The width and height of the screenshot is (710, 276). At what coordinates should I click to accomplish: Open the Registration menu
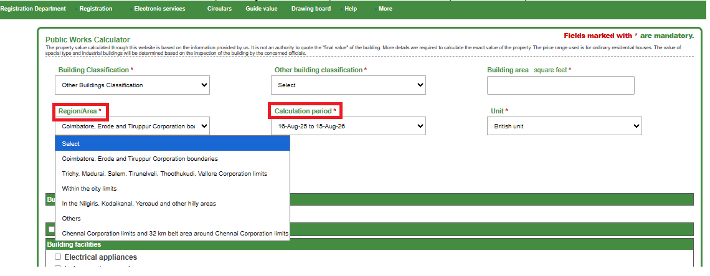[96, 9]
